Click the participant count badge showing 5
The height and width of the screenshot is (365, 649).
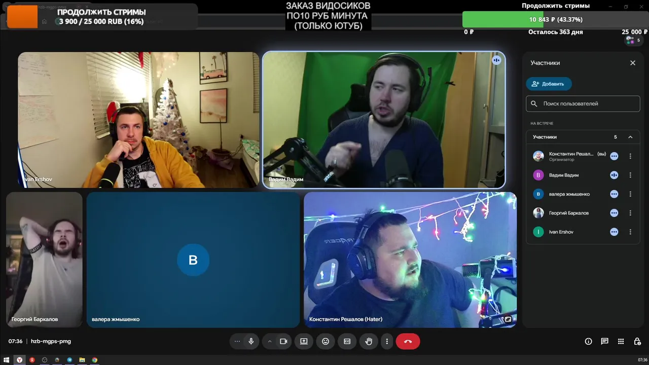click(x=633, y=40)
